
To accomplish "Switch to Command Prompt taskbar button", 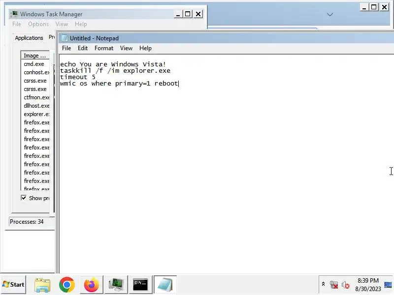I will (140, 285).
